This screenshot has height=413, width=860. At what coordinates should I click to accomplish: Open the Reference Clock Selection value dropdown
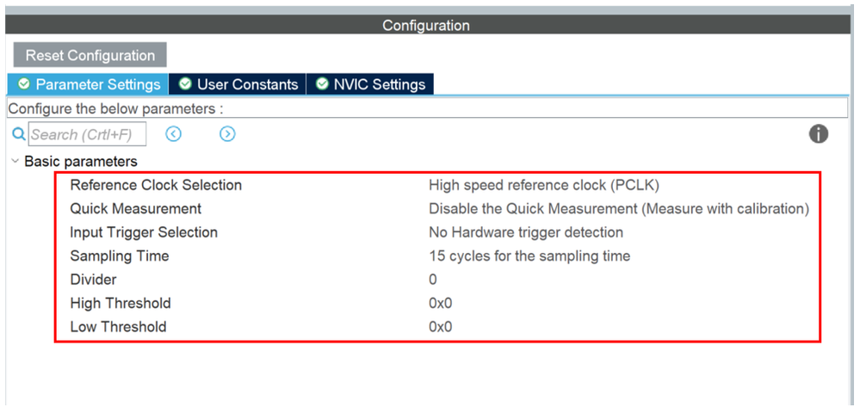pos(544,185)
